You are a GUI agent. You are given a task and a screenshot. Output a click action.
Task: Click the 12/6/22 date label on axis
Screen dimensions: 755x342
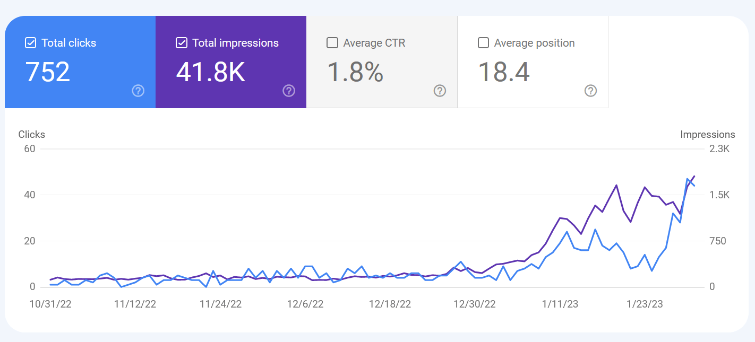click(x=305, y=304)
